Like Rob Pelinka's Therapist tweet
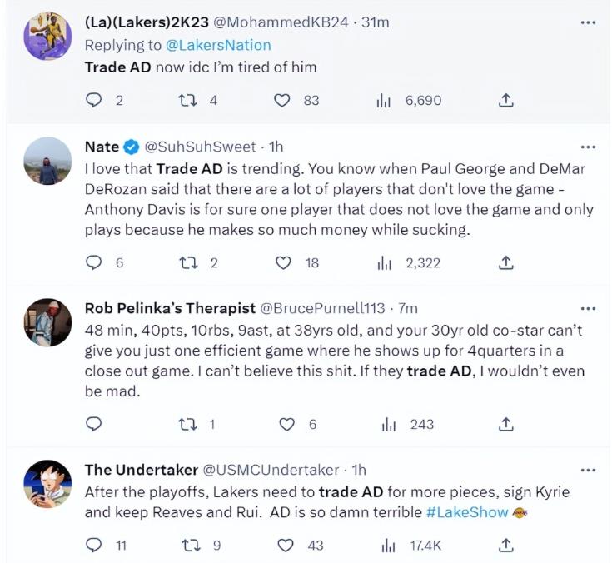 [286, 424]
